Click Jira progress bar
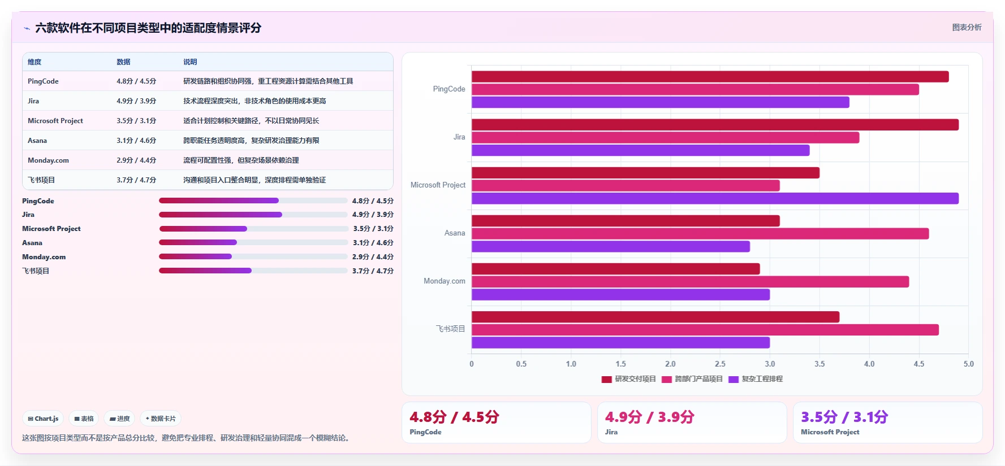The image size is (1005, 466). [x=253, y=215]
